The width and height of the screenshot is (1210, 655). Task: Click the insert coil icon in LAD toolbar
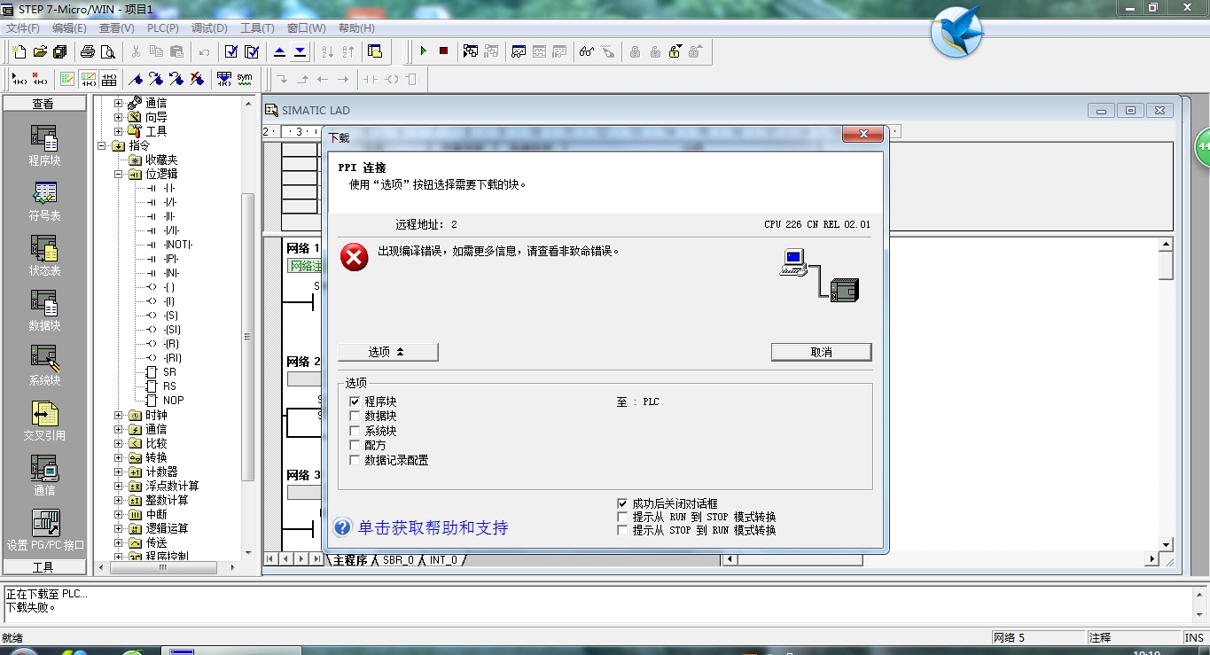coord(391,79)
